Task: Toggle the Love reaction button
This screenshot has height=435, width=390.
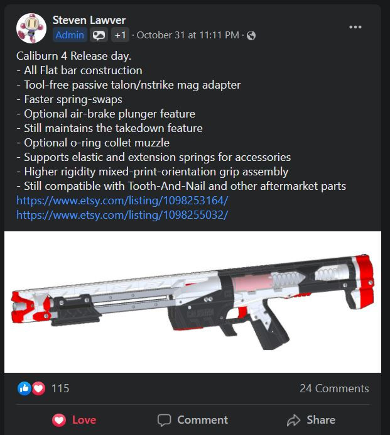Action: point(74,420)
